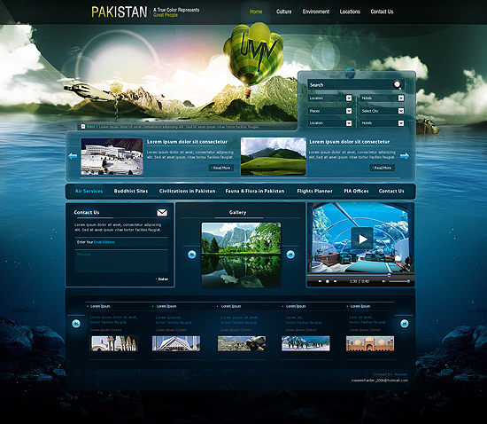Open the white tent-shaped mosque thumbnail
This screenshot has height=424, width=487.
click(x=176, y=343)
